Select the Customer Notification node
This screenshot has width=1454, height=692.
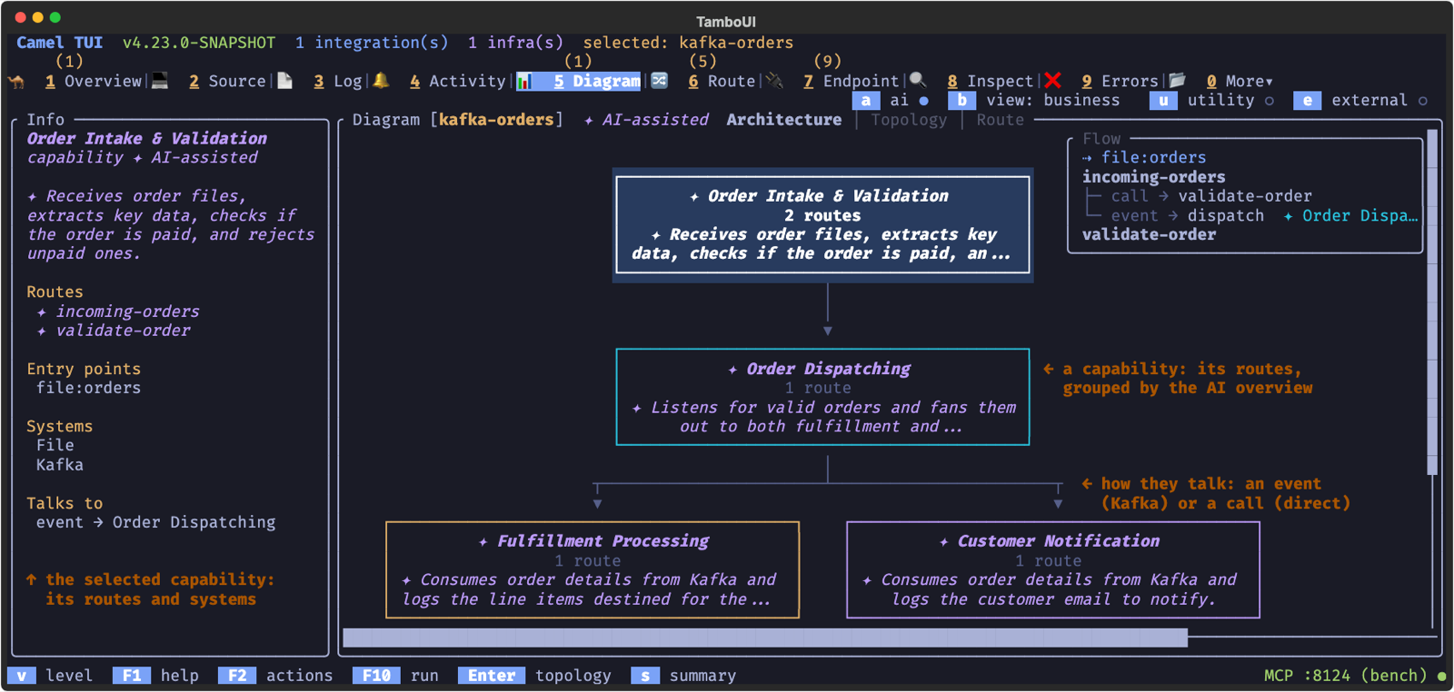[1053, 569]
